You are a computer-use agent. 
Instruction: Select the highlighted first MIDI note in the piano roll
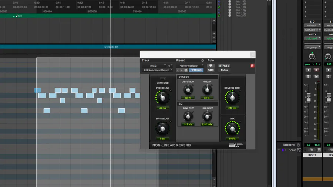point(38,91)
